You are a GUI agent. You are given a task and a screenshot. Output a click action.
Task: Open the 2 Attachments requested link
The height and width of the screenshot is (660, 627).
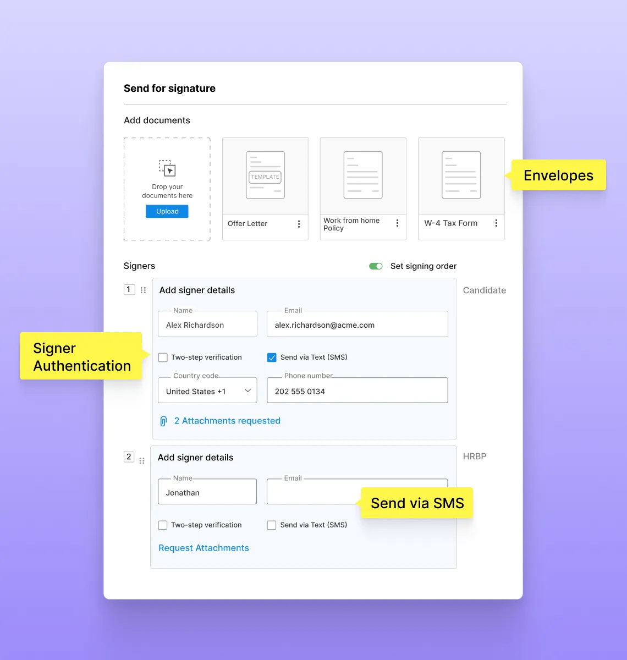(x=227, y=421)
